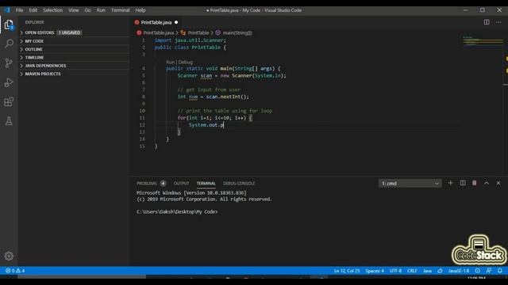The image size is (508, 285).
Task: Kill terminal with trash icon
Action: point(475,183)
